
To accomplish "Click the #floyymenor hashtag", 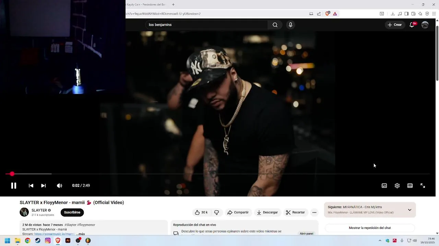I will (86, 225).
